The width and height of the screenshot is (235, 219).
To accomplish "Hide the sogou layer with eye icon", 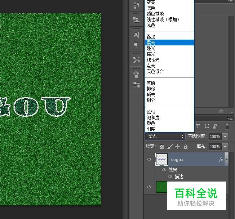I will [x=149, y=159].
